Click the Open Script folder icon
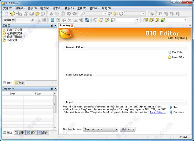The width and height of the screenshot is (194, 141). pos(101,20)
